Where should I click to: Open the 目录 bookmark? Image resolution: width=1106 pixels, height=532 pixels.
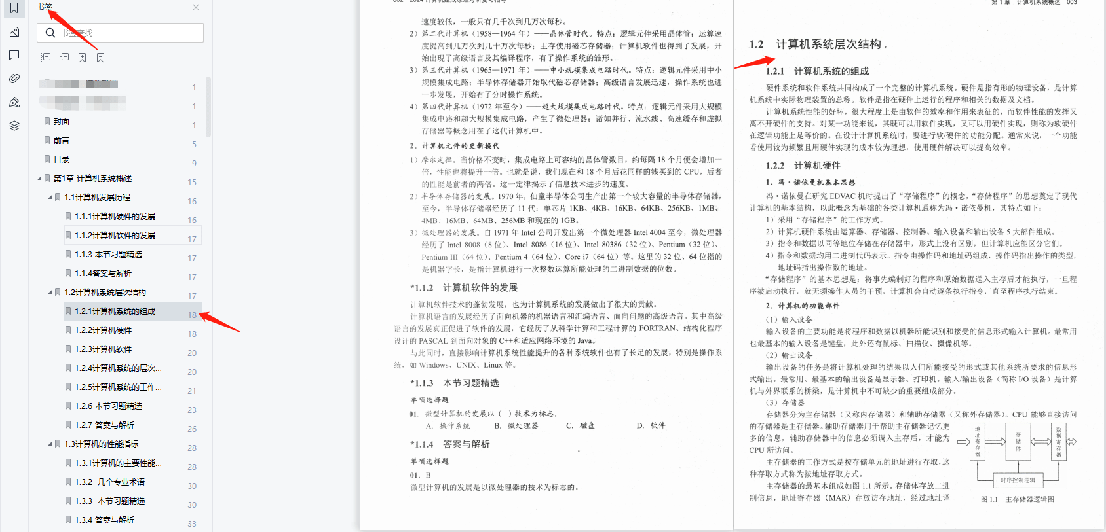coord(62,160)
